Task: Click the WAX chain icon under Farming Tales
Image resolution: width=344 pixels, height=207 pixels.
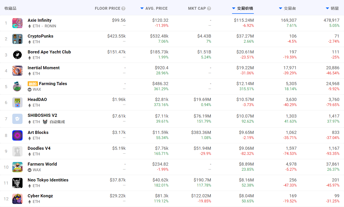Action: click(30, 89)
